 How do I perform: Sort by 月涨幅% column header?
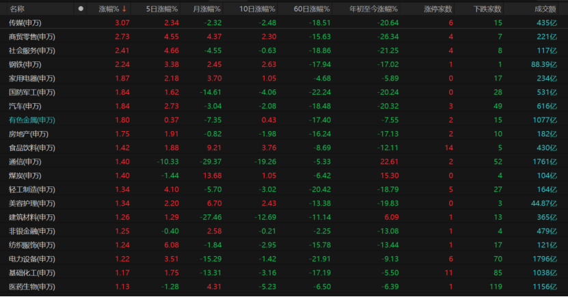[206, 9]
